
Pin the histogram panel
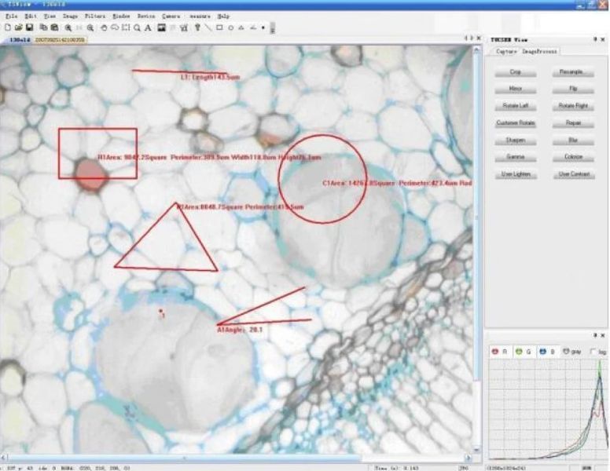coord(595,335)
